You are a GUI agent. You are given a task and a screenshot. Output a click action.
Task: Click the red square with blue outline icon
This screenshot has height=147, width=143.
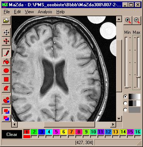point(6,111)
